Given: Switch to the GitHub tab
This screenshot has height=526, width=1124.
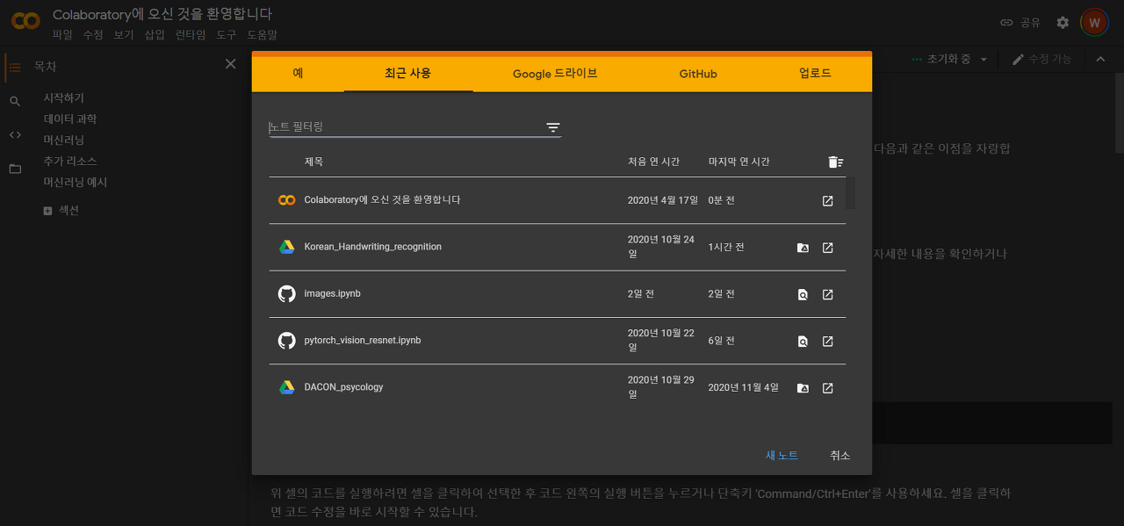Looking at the screenshot, I should click(x=698, y=74).
